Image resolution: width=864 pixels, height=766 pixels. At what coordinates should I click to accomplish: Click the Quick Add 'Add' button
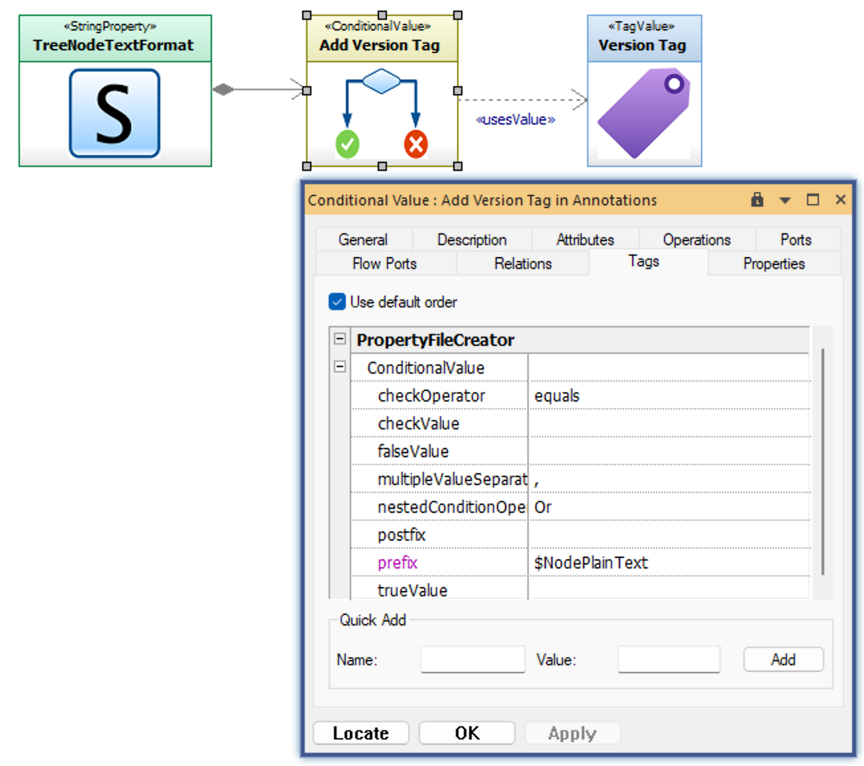(783, 659)
